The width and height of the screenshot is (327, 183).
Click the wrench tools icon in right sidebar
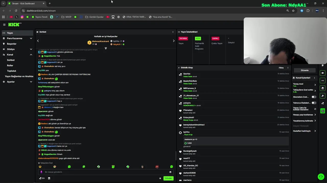323,96
